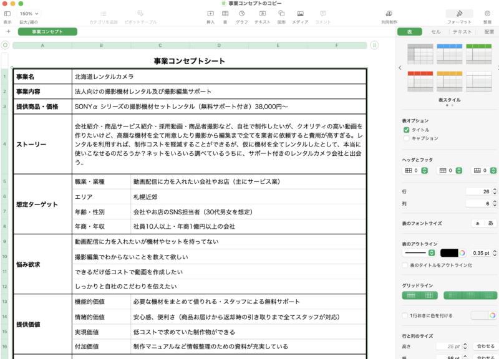Select row header 4
The image size is (499, 359).
click(5, 144)
